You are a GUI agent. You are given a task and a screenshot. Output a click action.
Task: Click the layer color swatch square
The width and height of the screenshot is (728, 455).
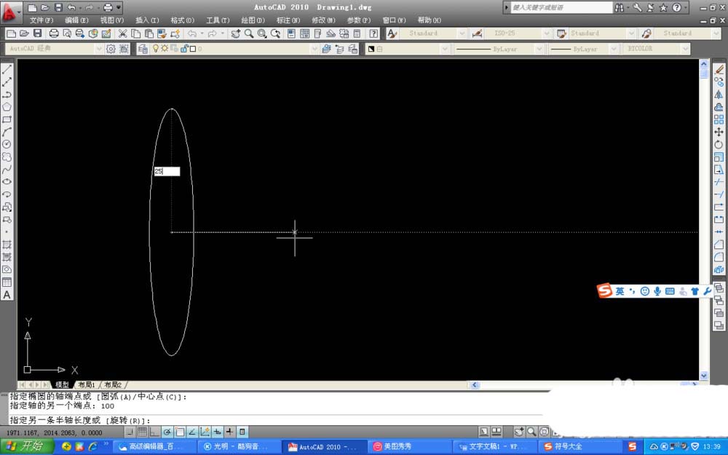(193, 49)
